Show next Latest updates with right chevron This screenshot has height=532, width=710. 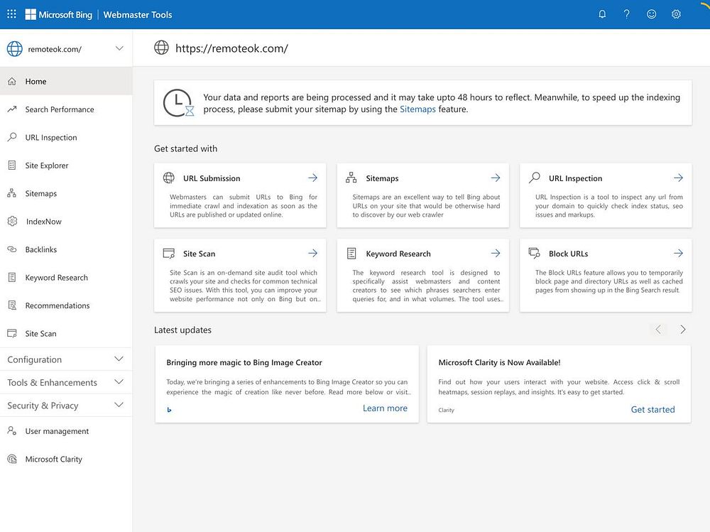[683, 330]
